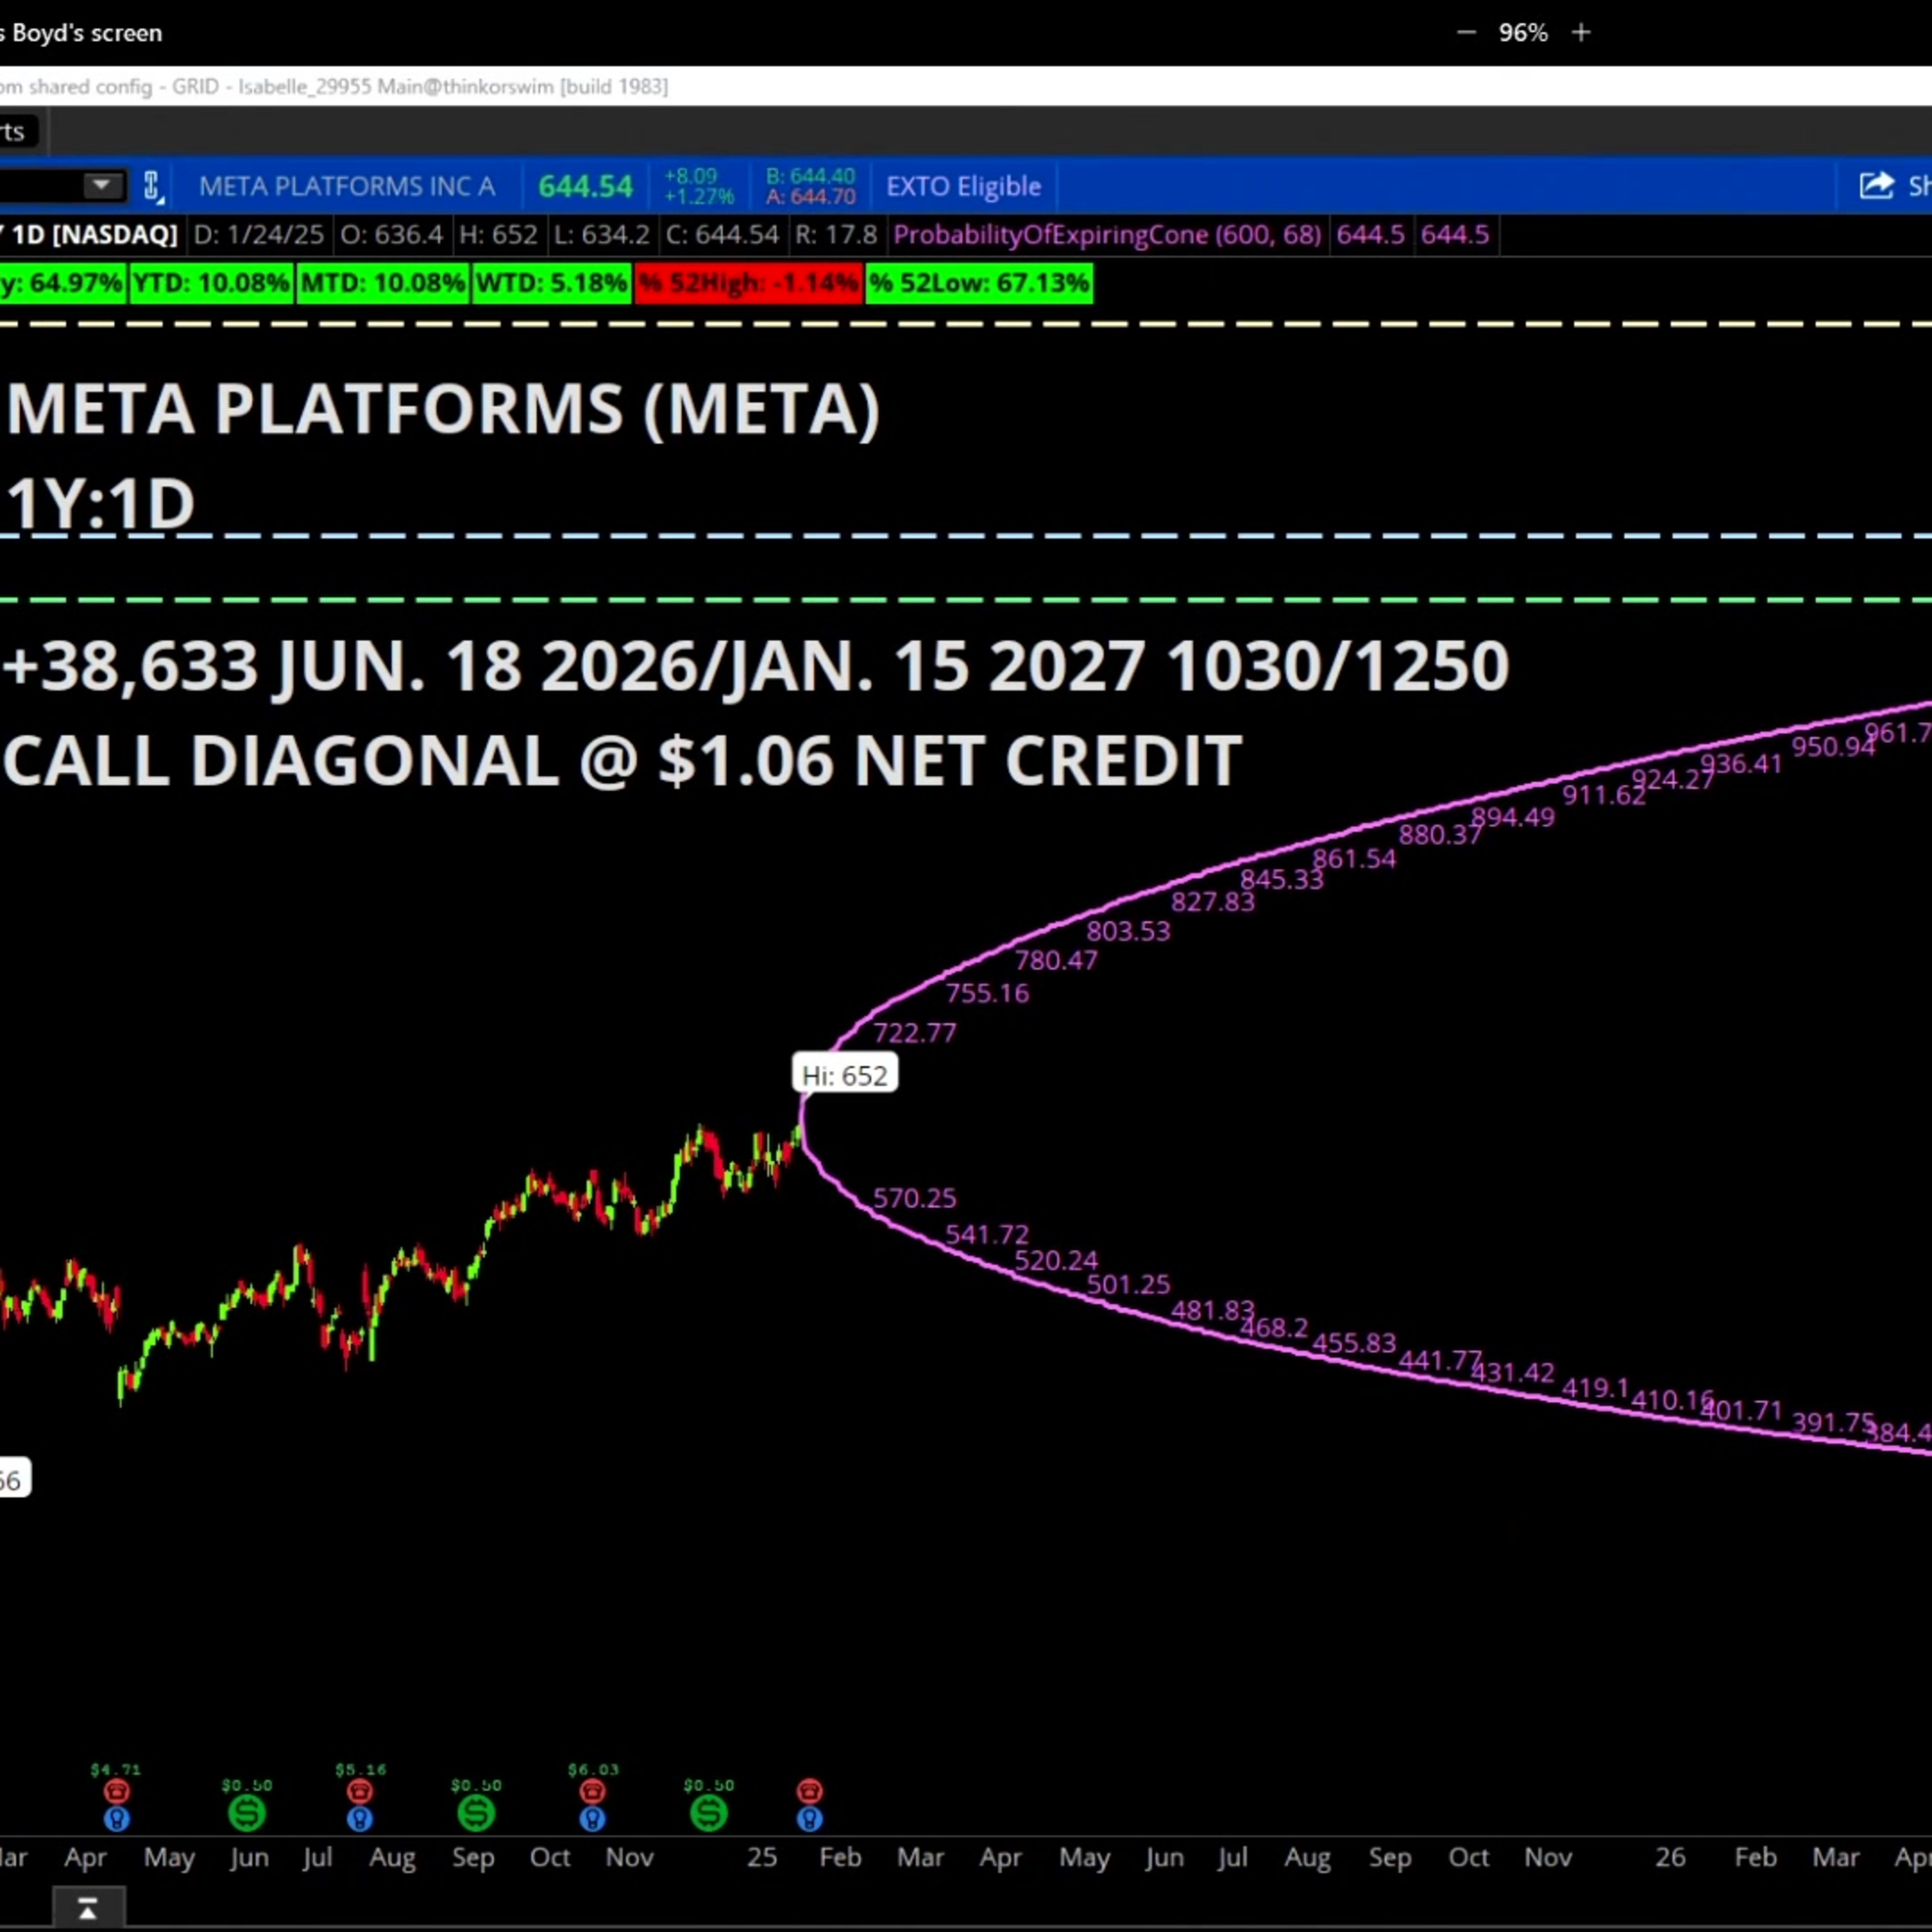Open the earnings phone icon labeled $4.71
The height and width of the screenshot is (1932, 1932).
(x=116, y=1791)
